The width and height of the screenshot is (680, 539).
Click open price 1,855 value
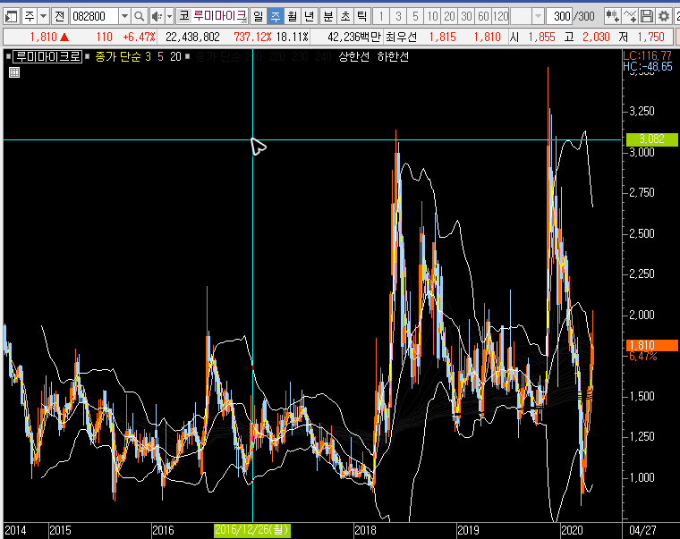(x=541, y=37)
